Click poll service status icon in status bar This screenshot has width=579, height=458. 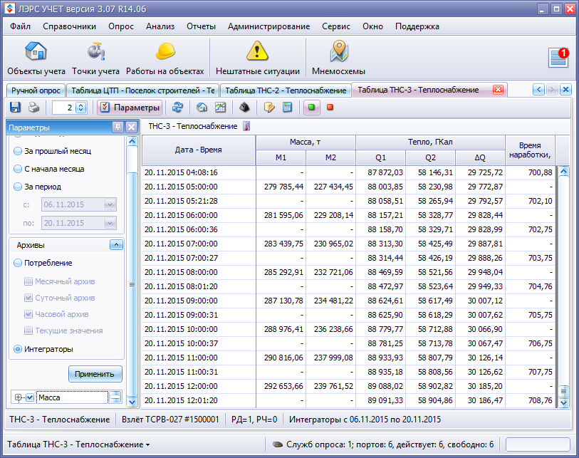pos(278,444)
